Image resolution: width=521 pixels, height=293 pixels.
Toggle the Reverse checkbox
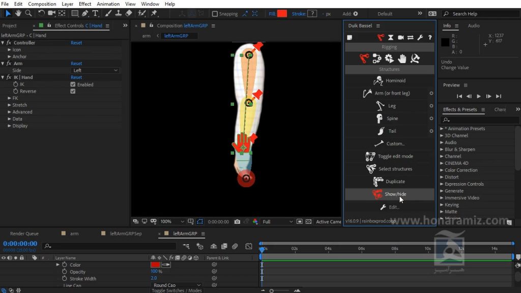coord(73,91)
